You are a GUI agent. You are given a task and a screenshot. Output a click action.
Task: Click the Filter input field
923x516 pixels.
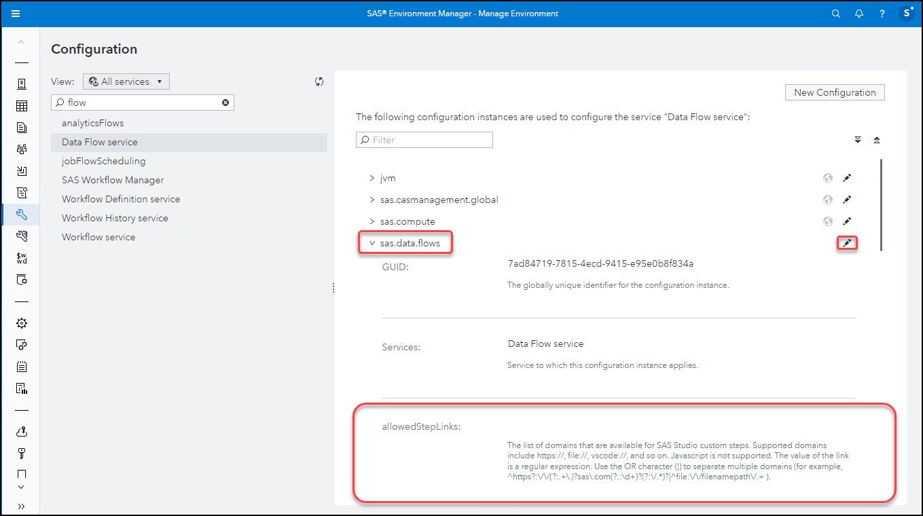tap(424, 139)
